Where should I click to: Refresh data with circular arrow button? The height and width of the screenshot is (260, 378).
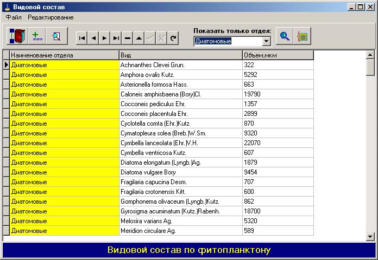click(173, 38)
